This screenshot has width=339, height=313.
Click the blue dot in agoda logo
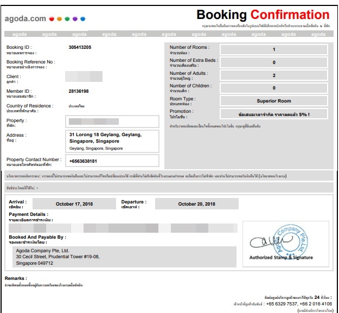click(83, 19)
